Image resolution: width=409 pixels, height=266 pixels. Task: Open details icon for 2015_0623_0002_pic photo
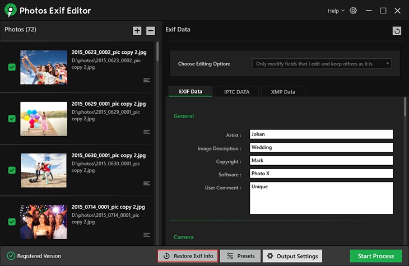(147, 80)
